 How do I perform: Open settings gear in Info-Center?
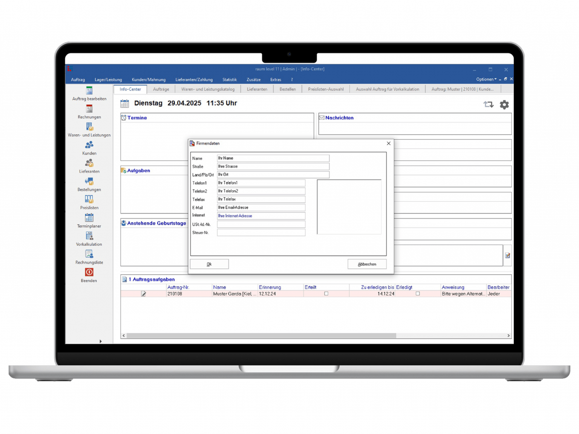tap(504, 105)
